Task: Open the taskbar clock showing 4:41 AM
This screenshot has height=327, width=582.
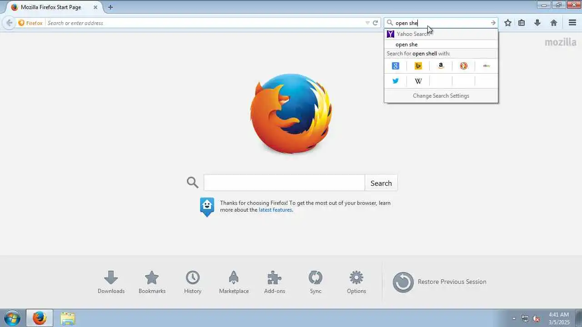Action: point(559,318)
